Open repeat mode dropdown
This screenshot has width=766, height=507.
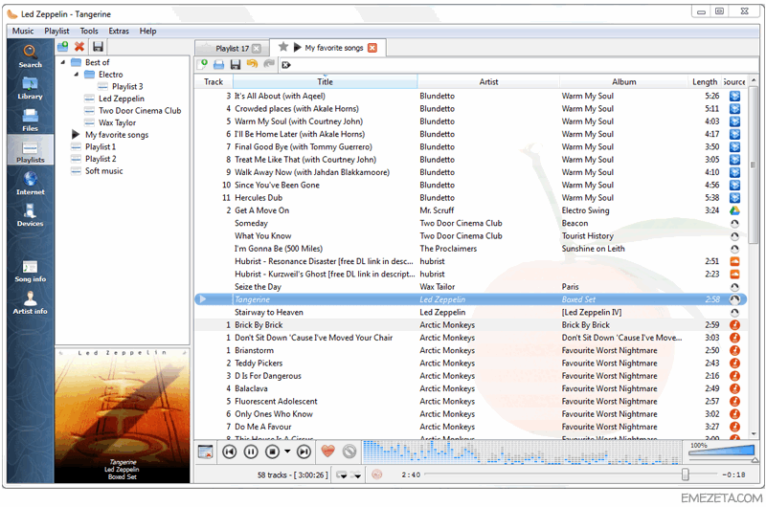pos(342,474)
